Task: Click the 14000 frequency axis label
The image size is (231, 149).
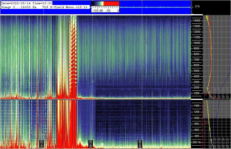Action: (197, 21)
